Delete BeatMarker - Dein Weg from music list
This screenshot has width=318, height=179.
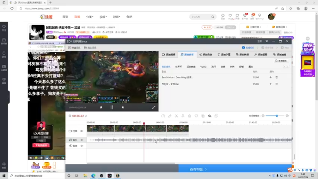276,77
